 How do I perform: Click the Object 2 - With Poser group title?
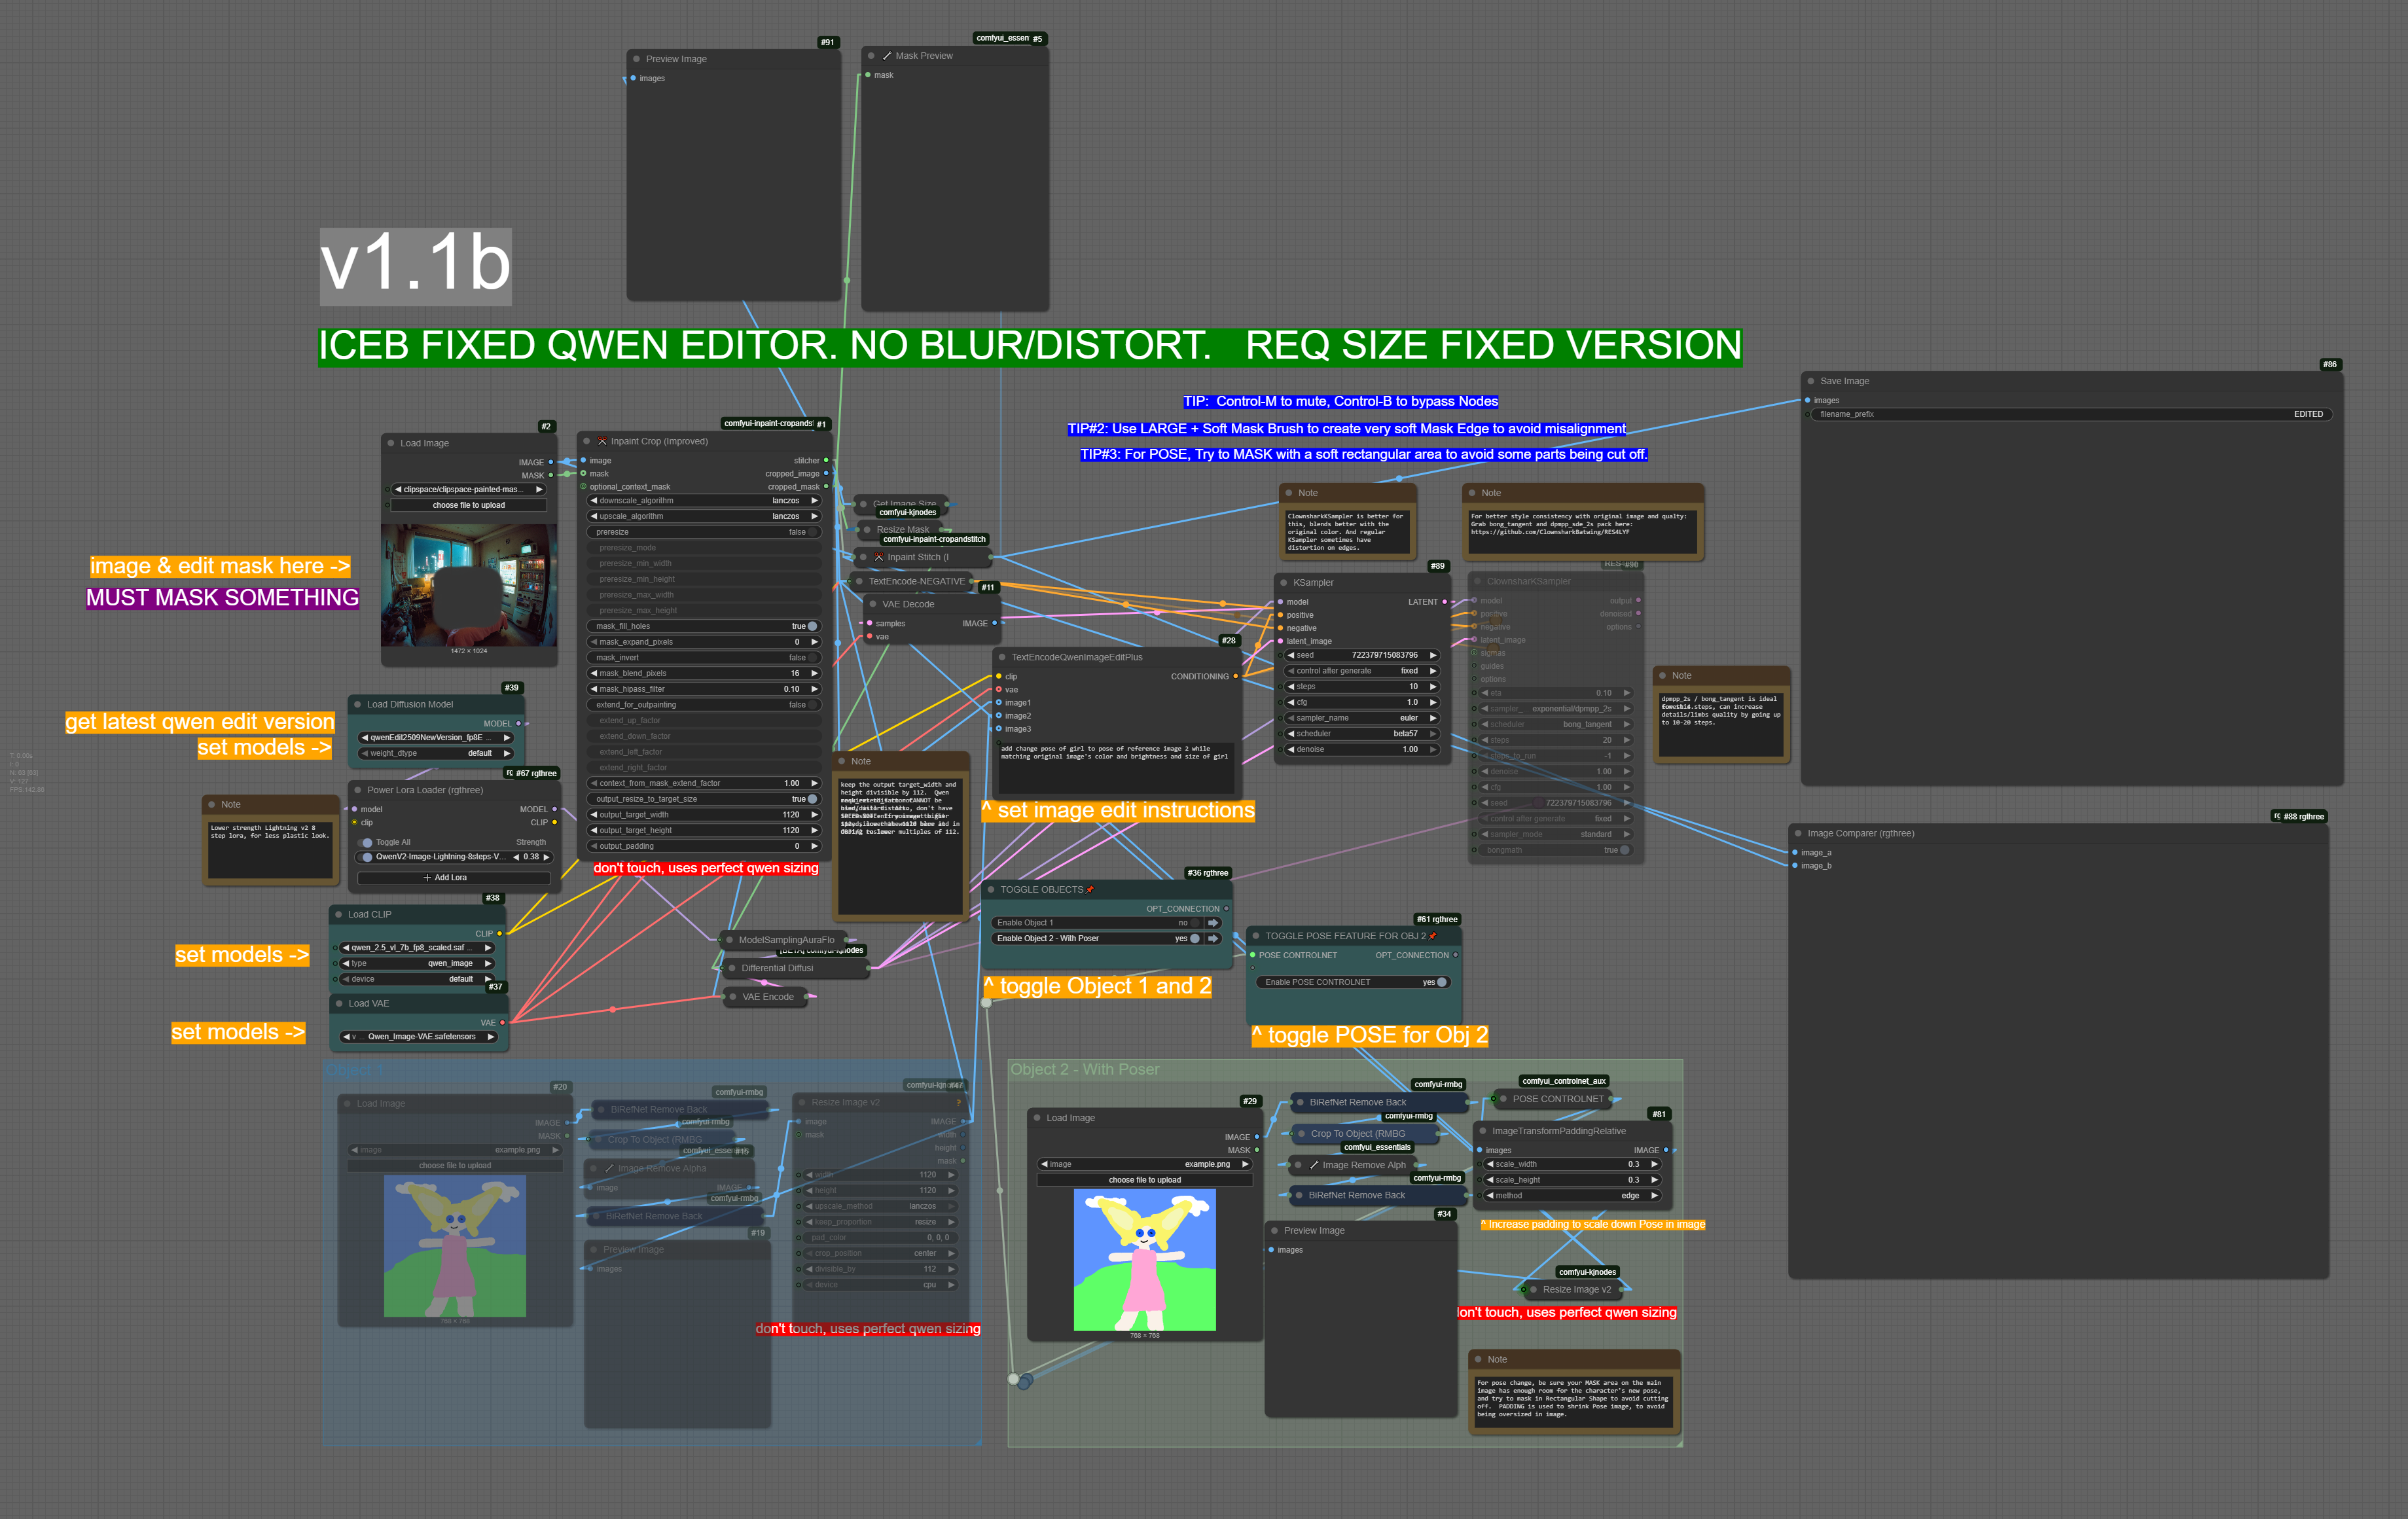point(1085,1069)
